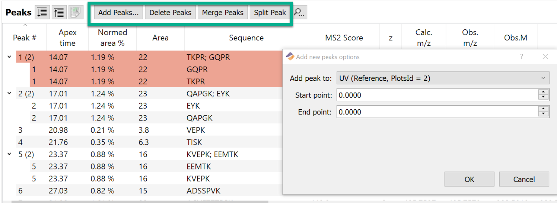Open the Add Peaks dialog
Screen dimensions: 557x203
[118, 13]
